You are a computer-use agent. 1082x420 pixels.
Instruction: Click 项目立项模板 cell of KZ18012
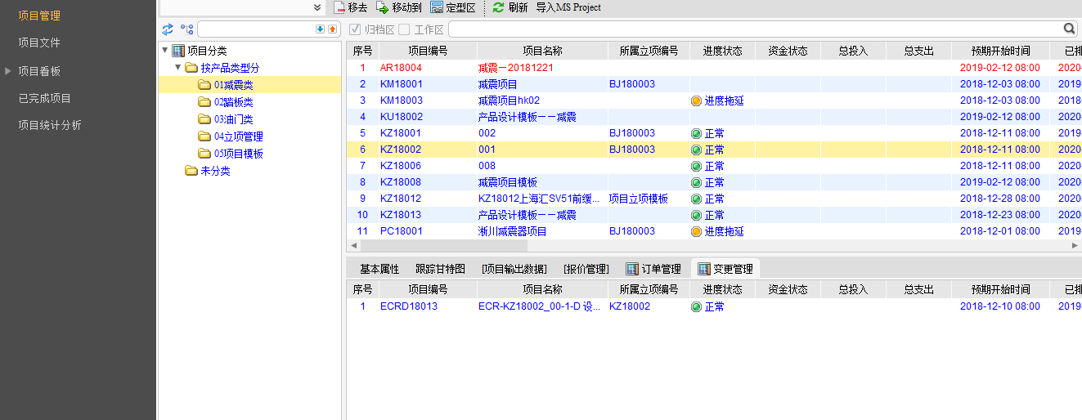point(639,199)
